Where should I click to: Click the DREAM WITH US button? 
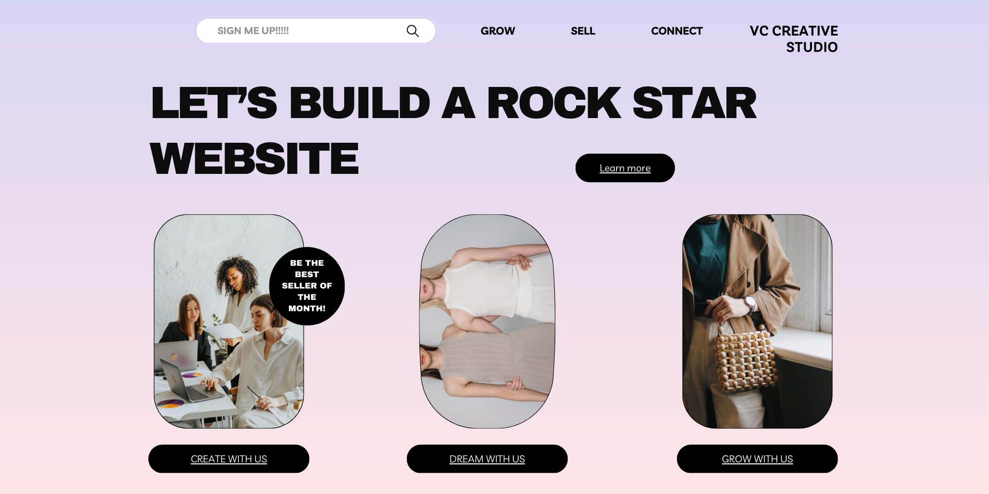pos(487,459)
